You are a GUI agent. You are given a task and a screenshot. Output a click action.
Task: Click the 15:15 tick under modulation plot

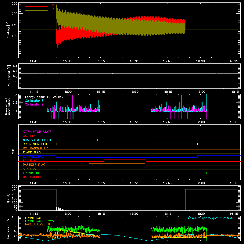point(101,122)
